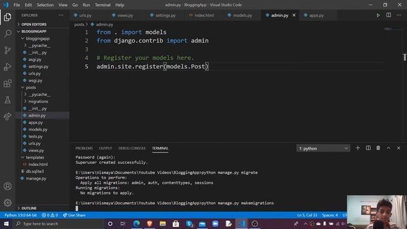The image size is (407, 229).
Task: Split the editor to the right
Action: point(389,15)
